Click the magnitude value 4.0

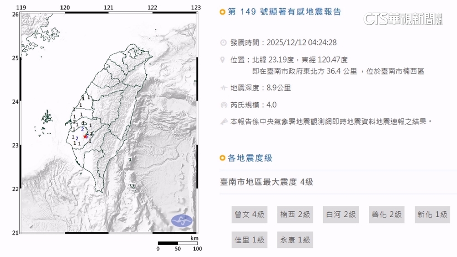(x=271, y=105)
